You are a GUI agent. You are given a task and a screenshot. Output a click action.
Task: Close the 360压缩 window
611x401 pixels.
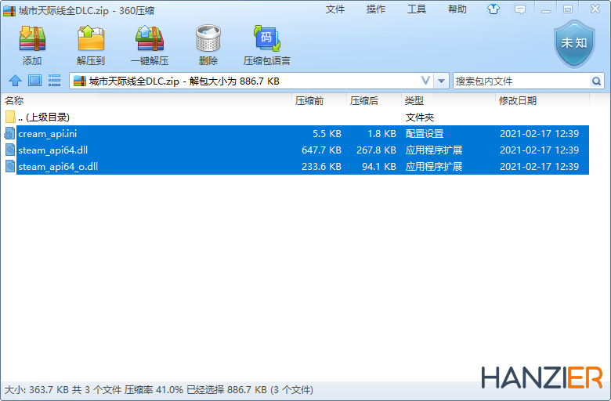click(595, 9)
